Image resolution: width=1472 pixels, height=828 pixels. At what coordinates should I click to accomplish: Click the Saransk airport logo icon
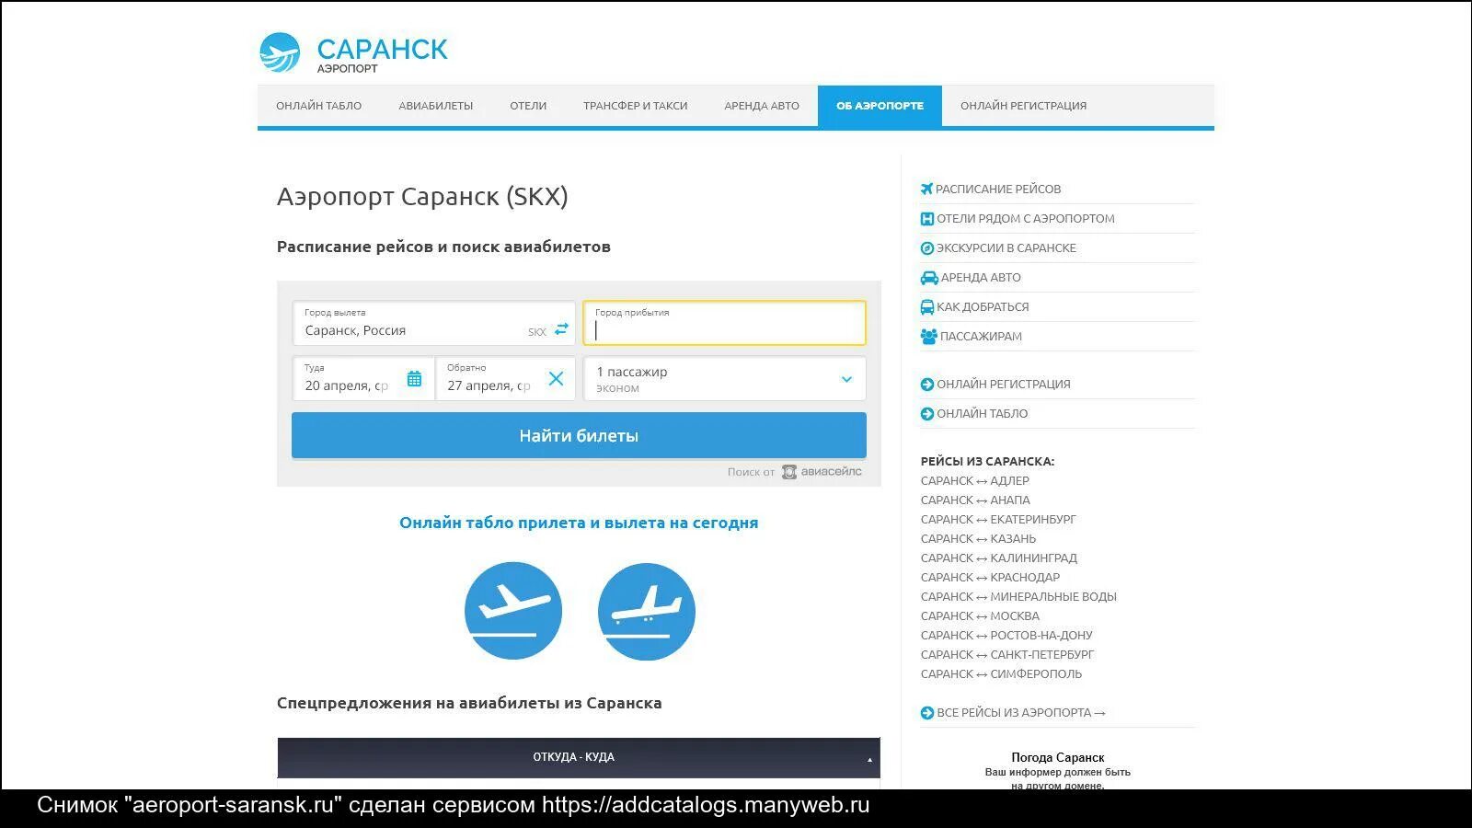point(280,52)
